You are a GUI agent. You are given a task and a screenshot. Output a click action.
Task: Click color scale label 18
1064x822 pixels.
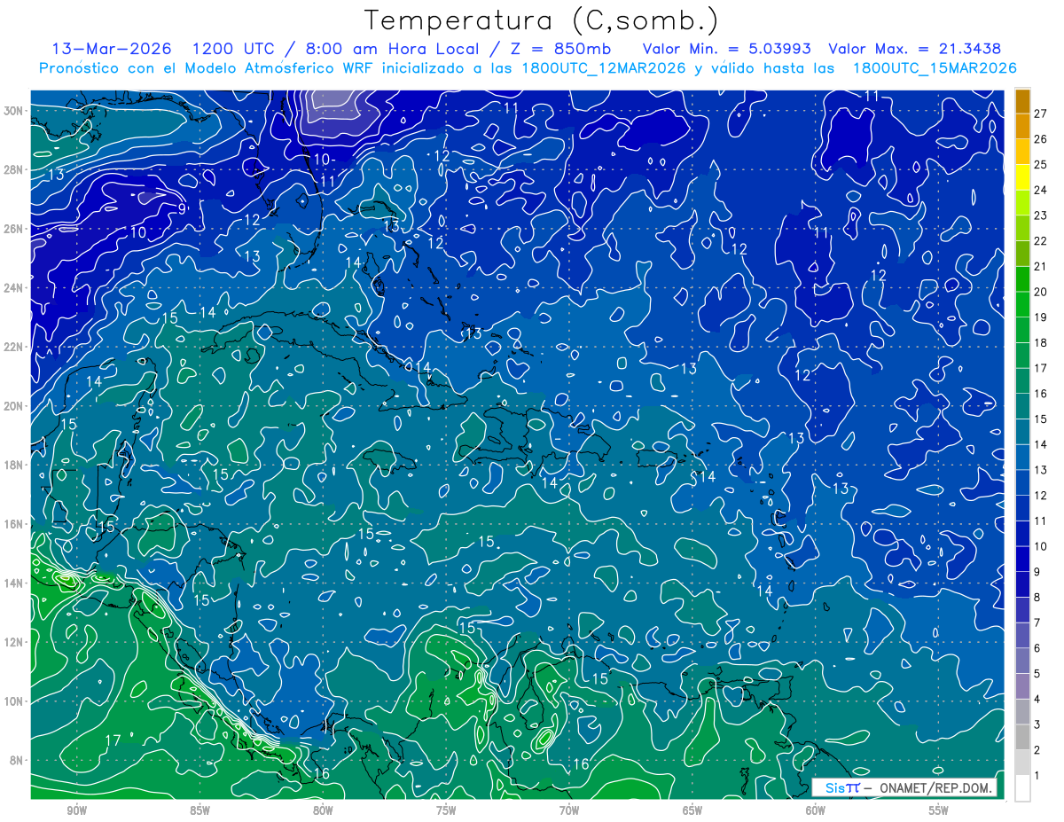1041,342
